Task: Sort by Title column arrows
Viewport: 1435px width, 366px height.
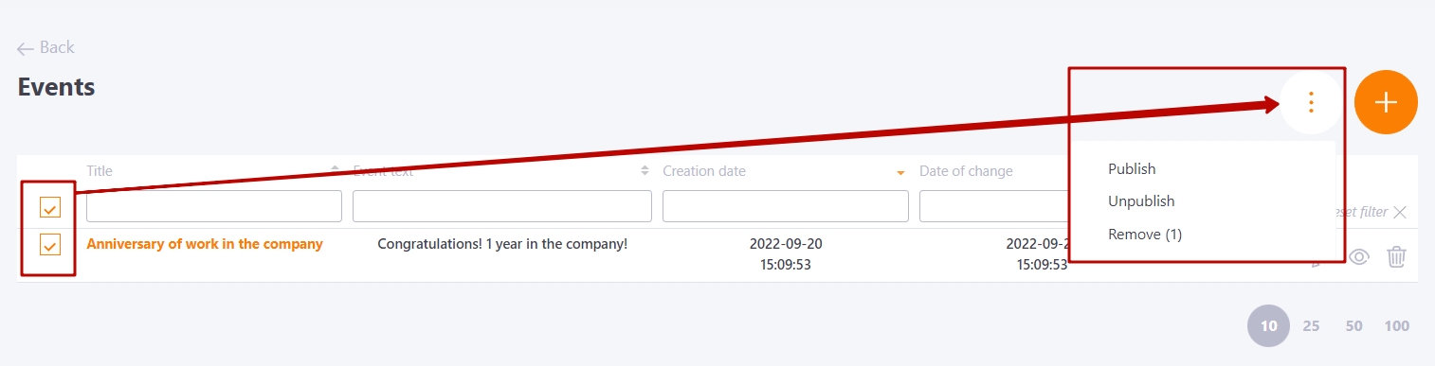Action: 335,170
